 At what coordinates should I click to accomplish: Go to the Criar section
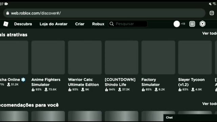pos(80,24)
